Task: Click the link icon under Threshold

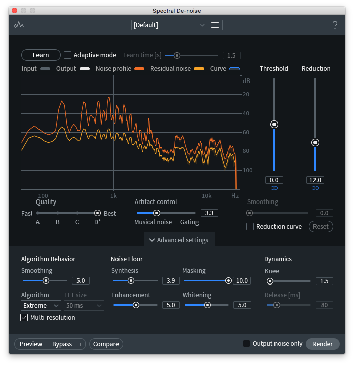Action: pyautogui.click(x=274, y=188)
